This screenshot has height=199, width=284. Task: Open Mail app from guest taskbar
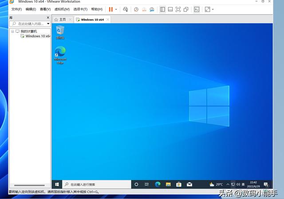tap(189, 184)
